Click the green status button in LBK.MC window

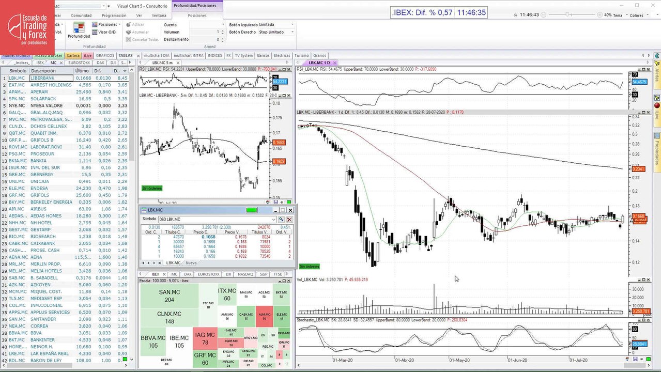[x=252, y=210]
